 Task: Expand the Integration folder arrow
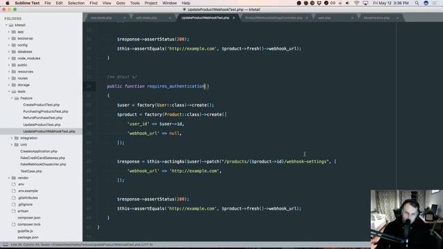click(12, 138)
